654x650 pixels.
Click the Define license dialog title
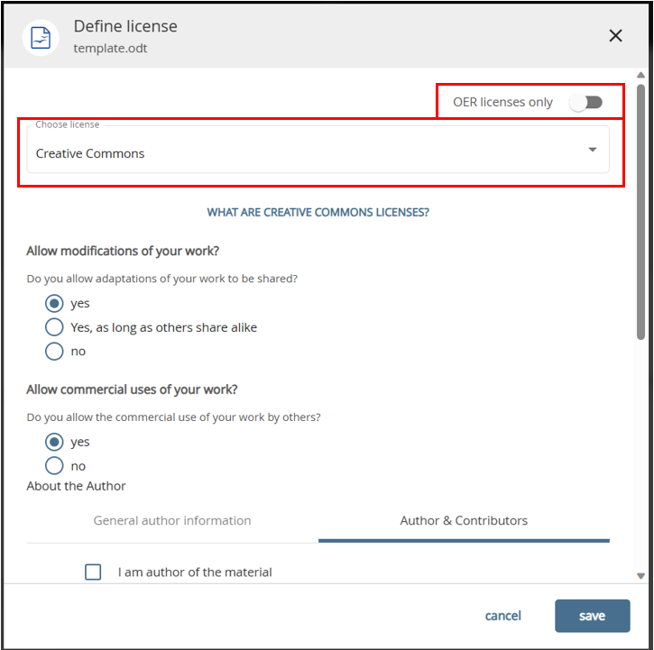pyautogui.click(x=125, y=26)
